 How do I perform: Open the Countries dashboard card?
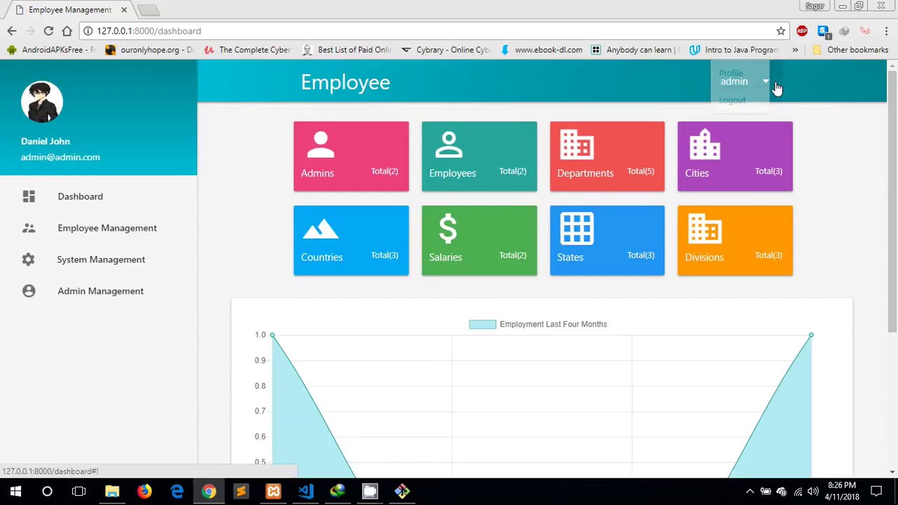pos(351,241)
